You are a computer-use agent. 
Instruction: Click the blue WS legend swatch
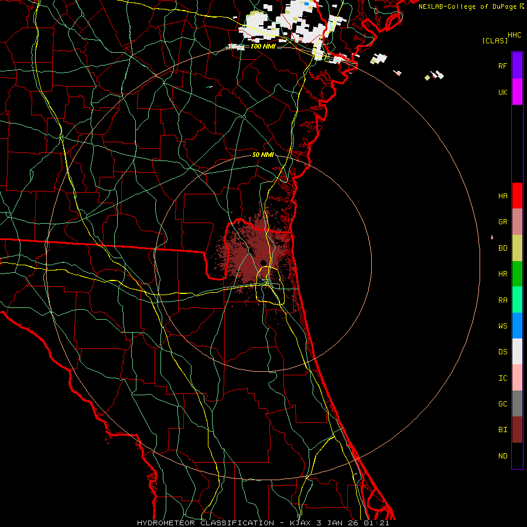517,326
